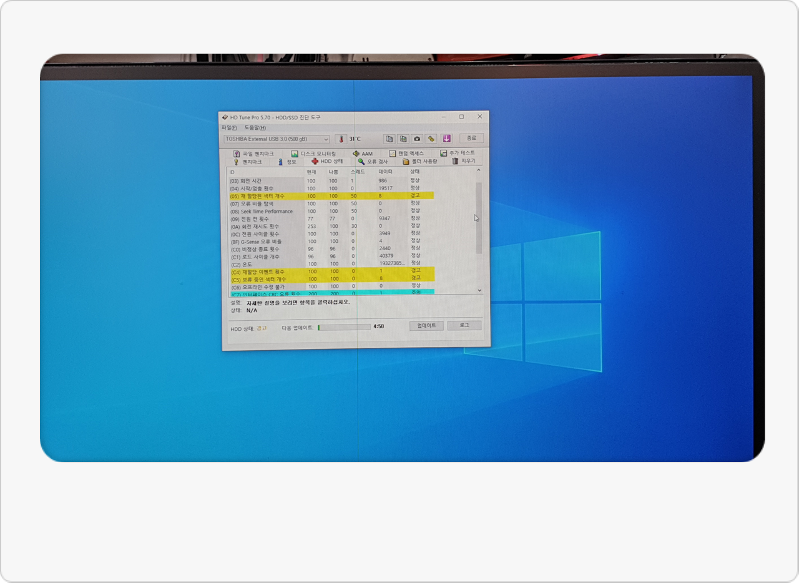Switch to the 랜덤 액세스 tab
Viewport: 799px width, 583px height.
pyautogui.click(x=406, y=153)
